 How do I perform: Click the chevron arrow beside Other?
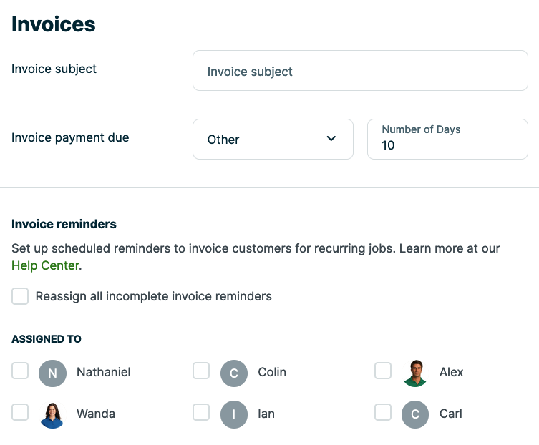(x=331, y=139)
